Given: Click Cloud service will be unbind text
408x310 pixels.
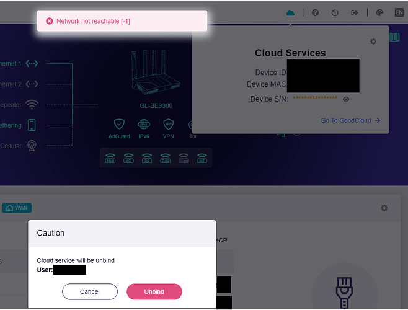Looking at the screenshot, I should point(76,260).
